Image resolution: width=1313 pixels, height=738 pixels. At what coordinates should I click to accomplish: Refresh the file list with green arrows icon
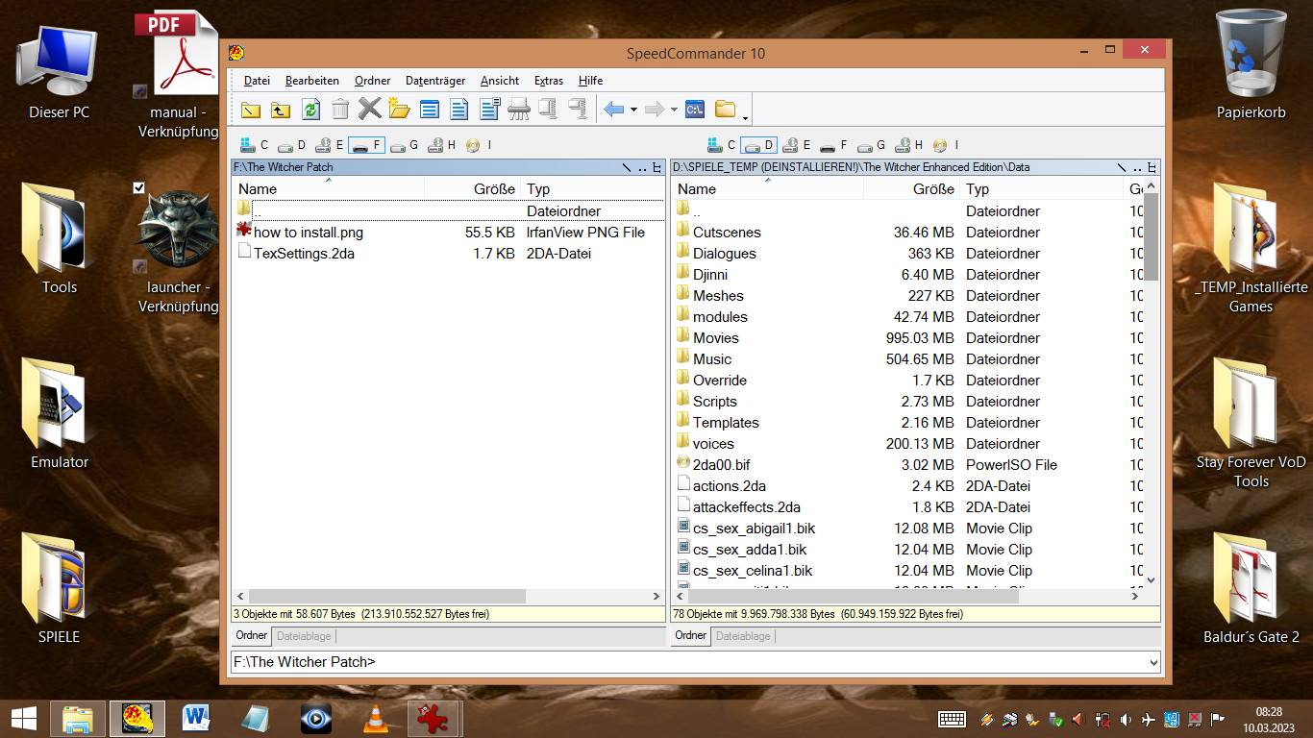click(310, 110)
